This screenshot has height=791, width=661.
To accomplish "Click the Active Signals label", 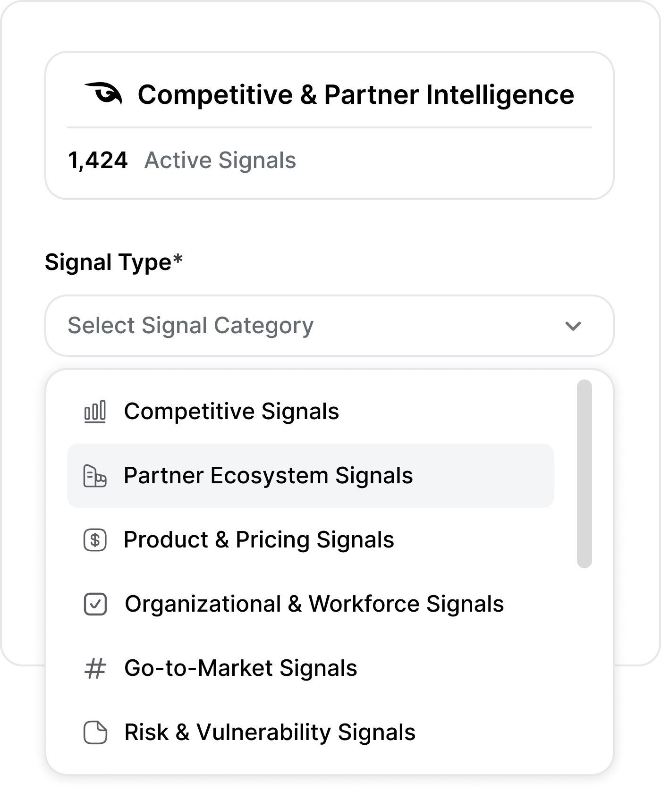I will pyautogui.click(x=220, y=160).
